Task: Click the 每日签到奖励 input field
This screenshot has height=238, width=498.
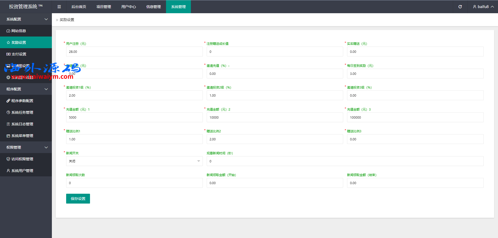Action: (x=415, y=74)
